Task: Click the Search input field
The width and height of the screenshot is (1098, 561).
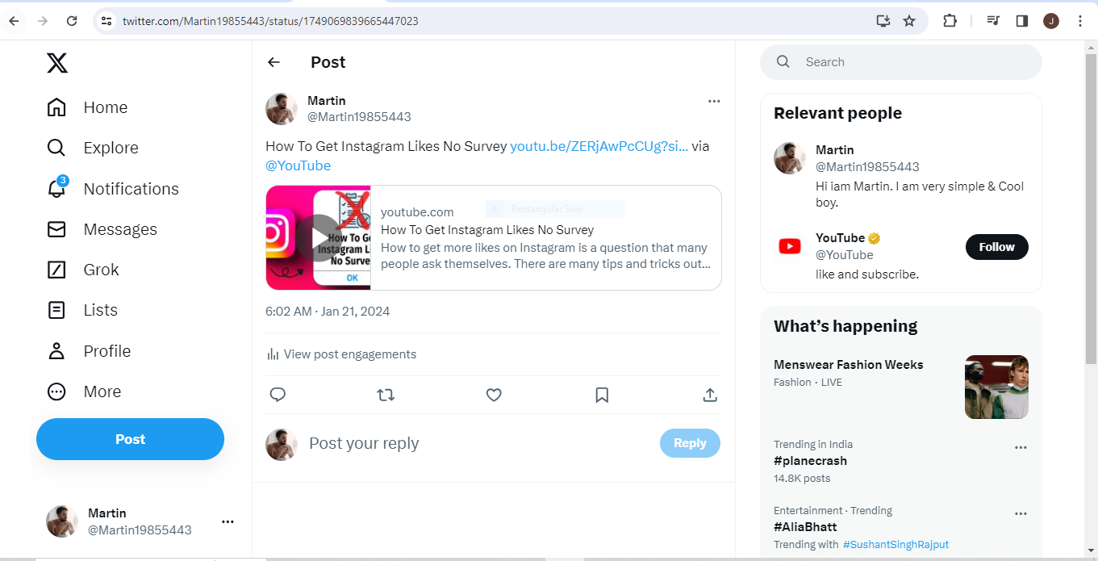Action: (901, 62)
